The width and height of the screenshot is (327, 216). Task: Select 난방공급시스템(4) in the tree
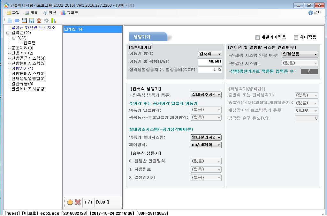click(x=28, y=58)
